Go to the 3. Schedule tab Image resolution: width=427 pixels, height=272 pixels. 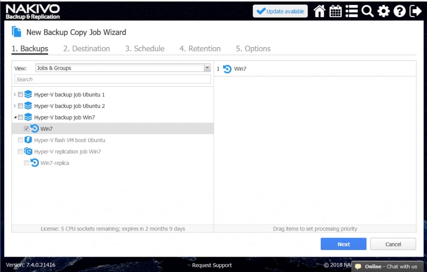point(145,49)
